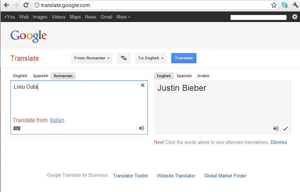Screen dimensions: 300x192
Task: Open Videos in the Google bar
Action: pyautogui.click(x=59, y=17)
